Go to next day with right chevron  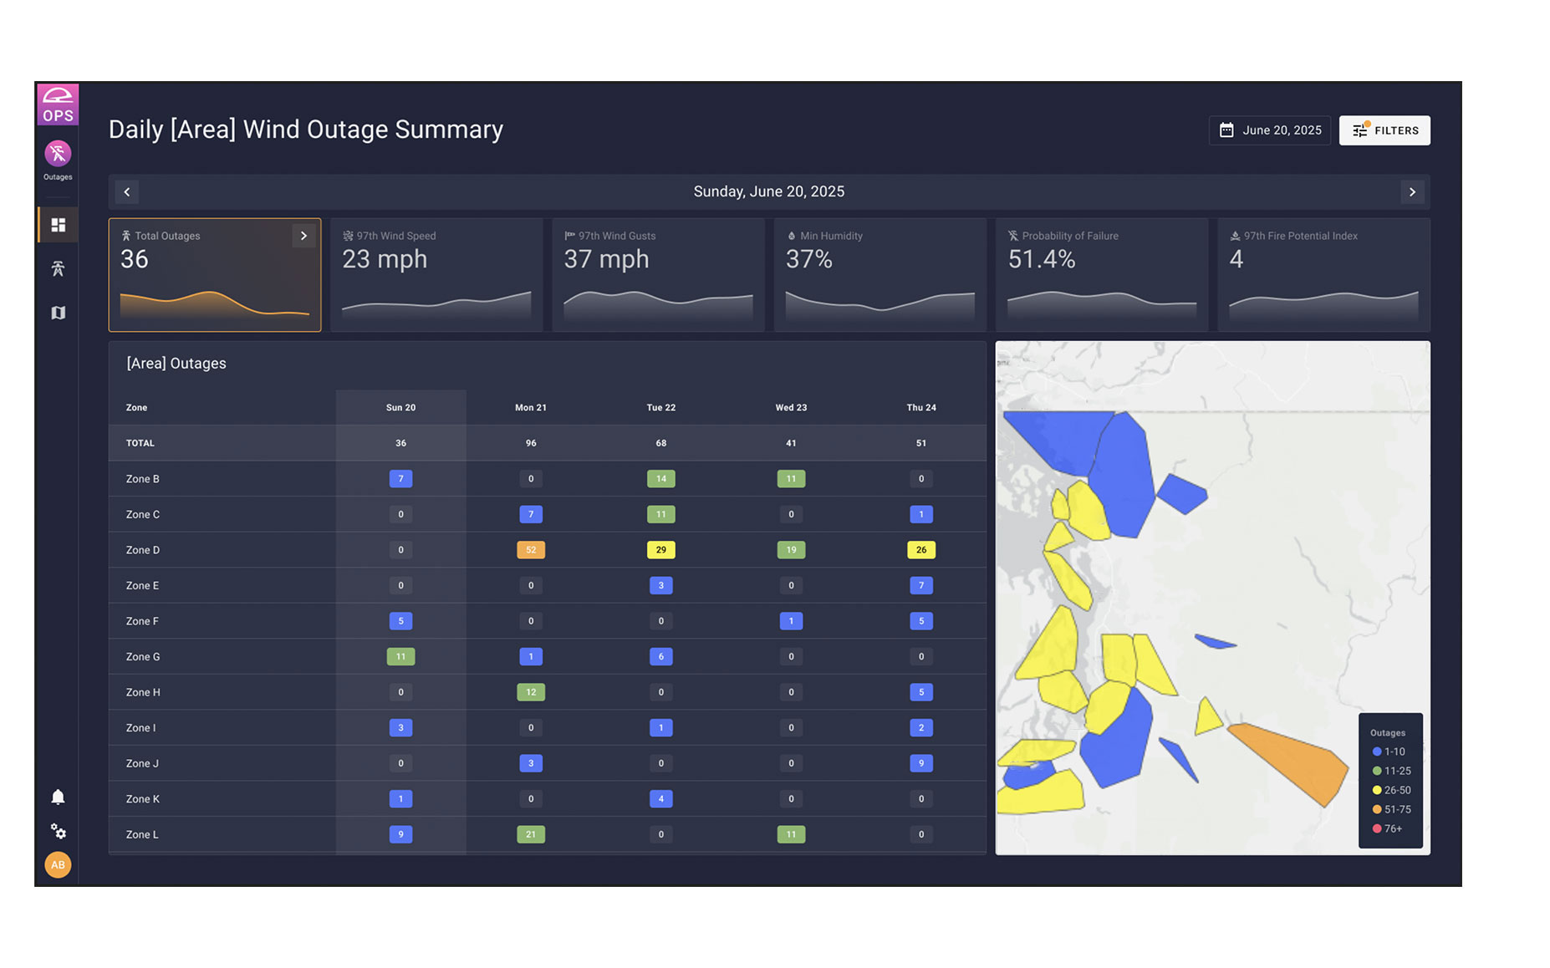(1412, 192)
